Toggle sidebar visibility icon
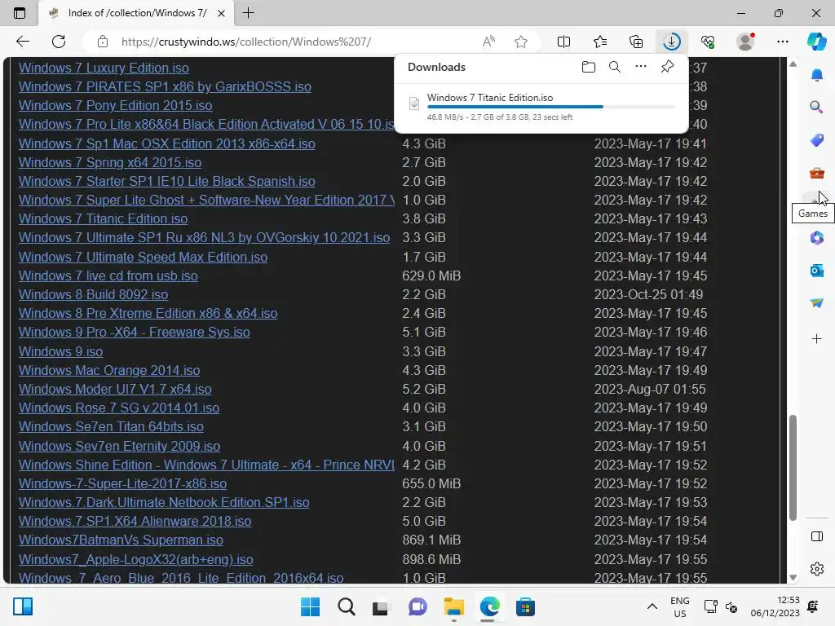This screenshot has height=626, width=835. tap(816, 536)
